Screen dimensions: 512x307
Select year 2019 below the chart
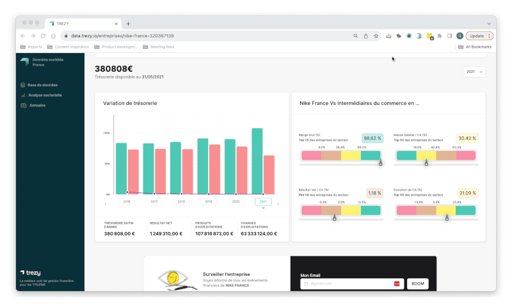[209, 201]
